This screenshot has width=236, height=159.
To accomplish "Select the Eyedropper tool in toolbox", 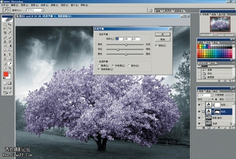I will (x=10, y=64).
